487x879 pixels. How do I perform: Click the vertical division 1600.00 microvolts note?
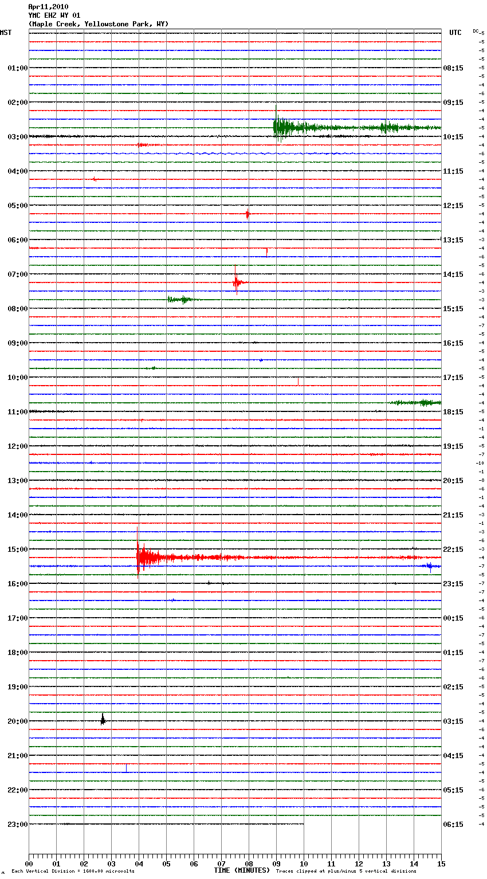point(73,872)
